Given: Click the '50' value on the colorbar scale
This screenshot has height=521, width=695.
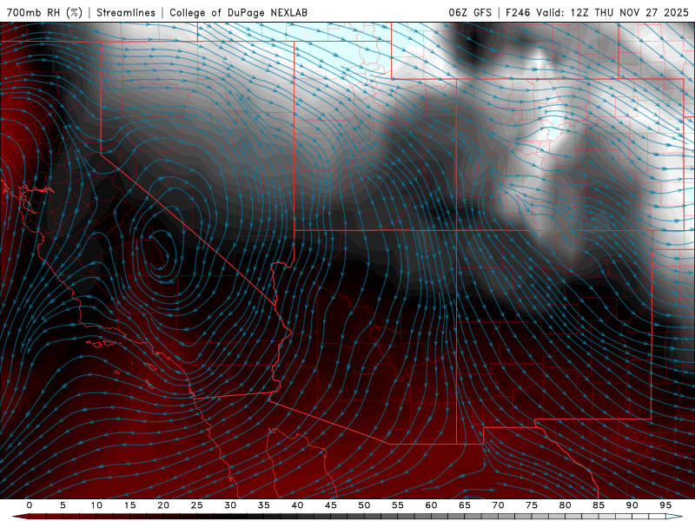Looking at the screenshot, I should click(364, 505).
